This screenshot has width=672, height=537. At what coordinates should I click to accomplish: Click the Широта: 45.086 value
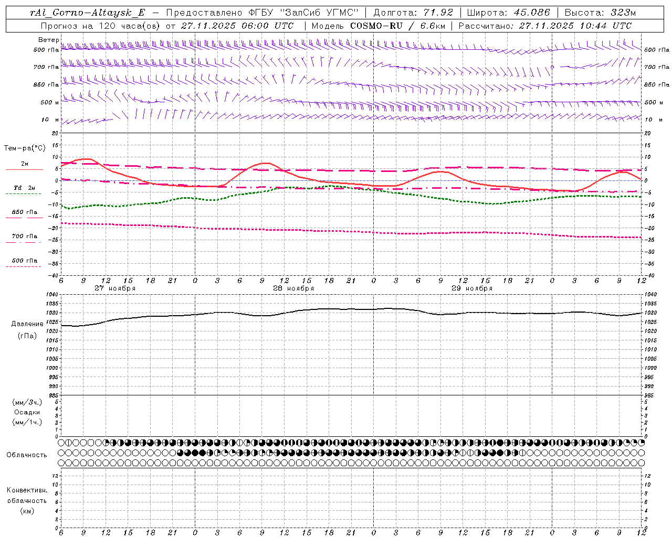click(x=508, y=13)
